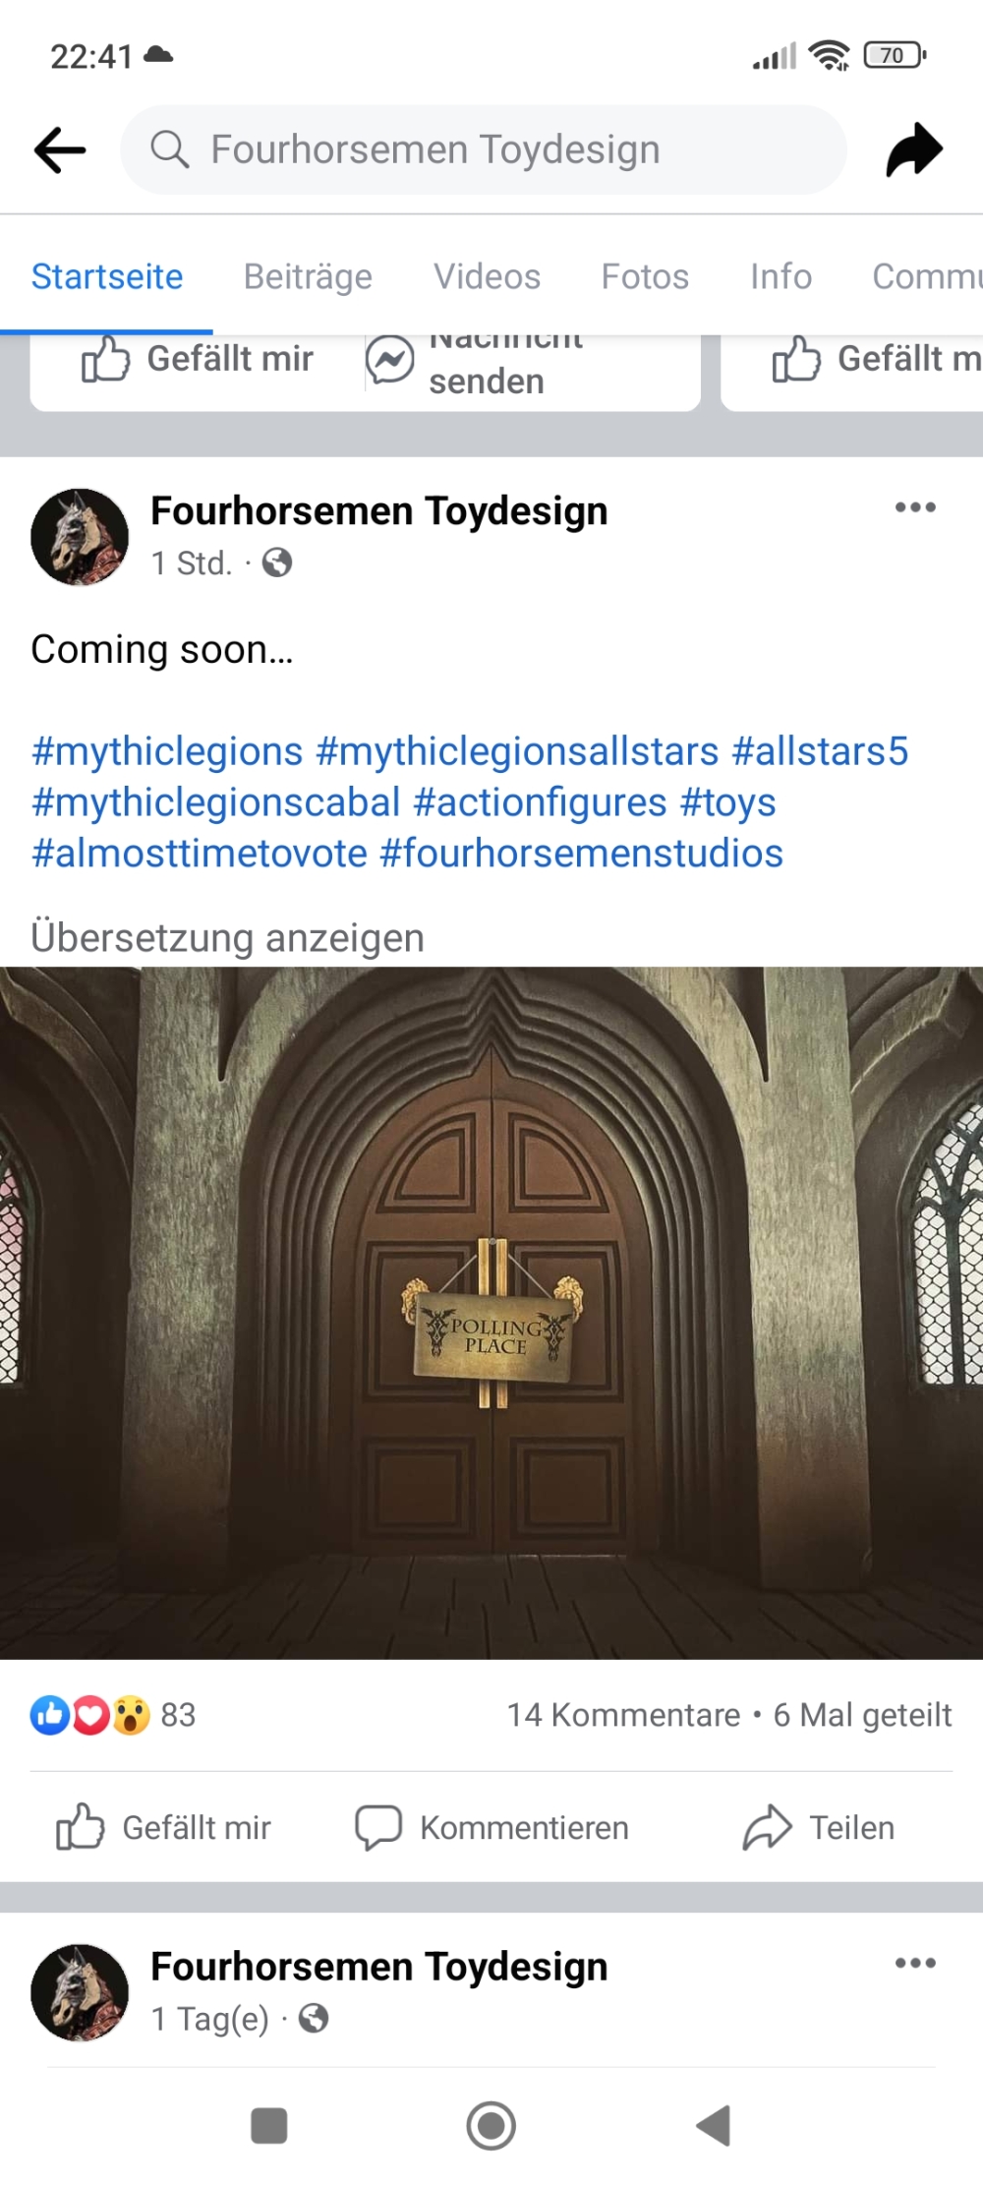Tap the back arrow icon
983x2185 pixels.
tap(60, 150)
